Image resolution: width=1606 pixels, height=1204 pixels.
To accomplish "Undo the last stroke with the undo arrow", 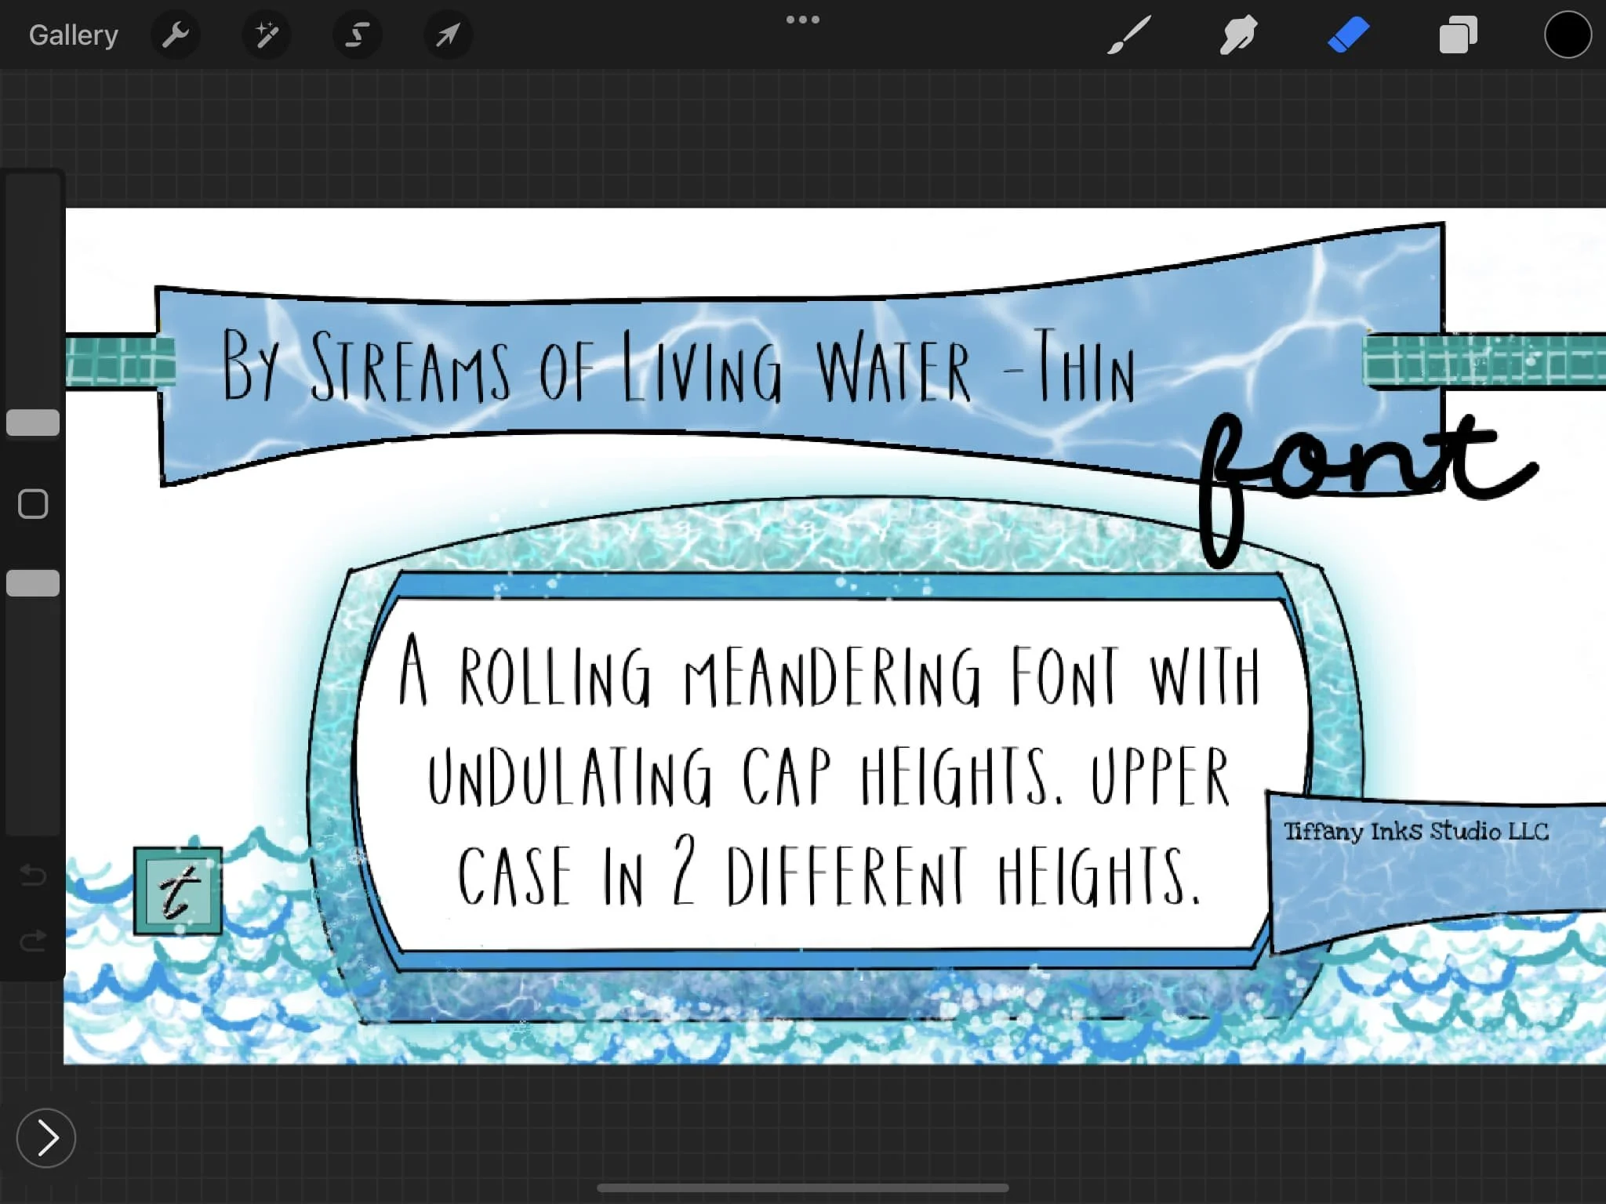I will point(33,876).
